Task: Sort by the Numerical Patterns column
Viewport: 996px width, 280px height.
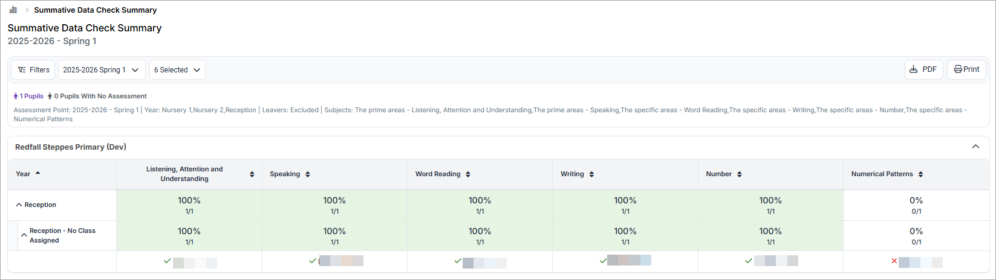Action: [920, 174]
